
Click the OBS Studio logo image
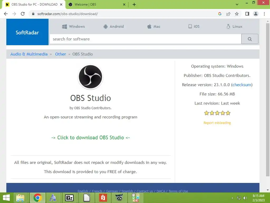pos(90,77)
